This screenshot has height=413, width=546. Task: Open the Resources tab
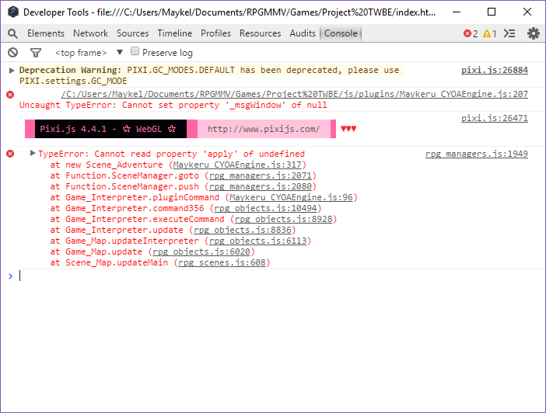pos(260,33)
